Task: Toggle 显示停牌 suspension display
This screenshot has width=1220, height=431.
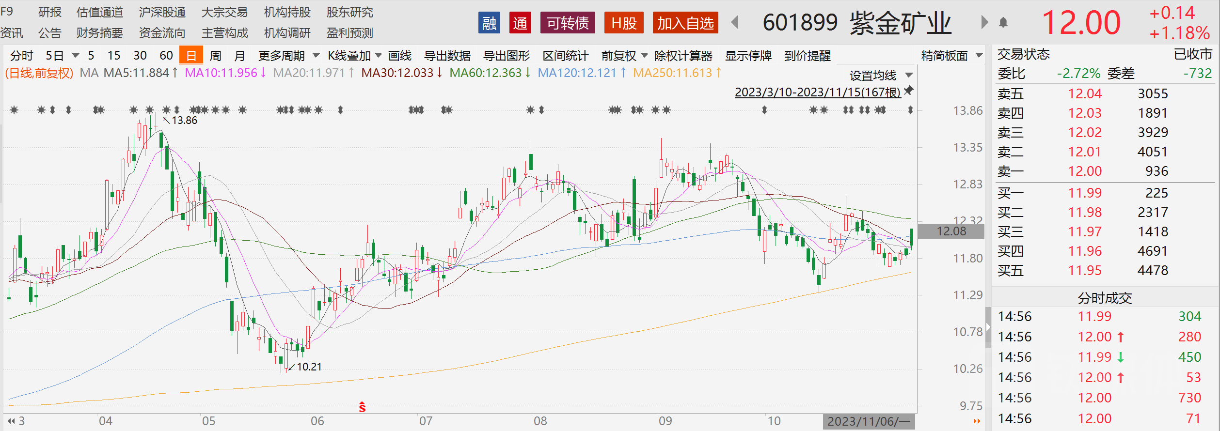Action: (748, 56)
